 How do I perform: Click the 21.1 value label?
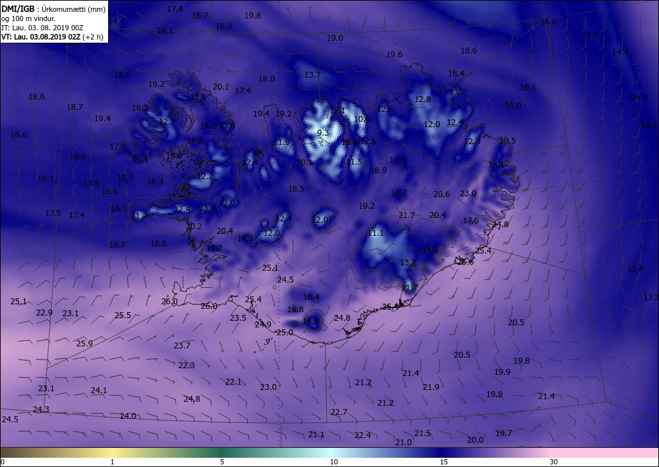(x=316, y=435)
